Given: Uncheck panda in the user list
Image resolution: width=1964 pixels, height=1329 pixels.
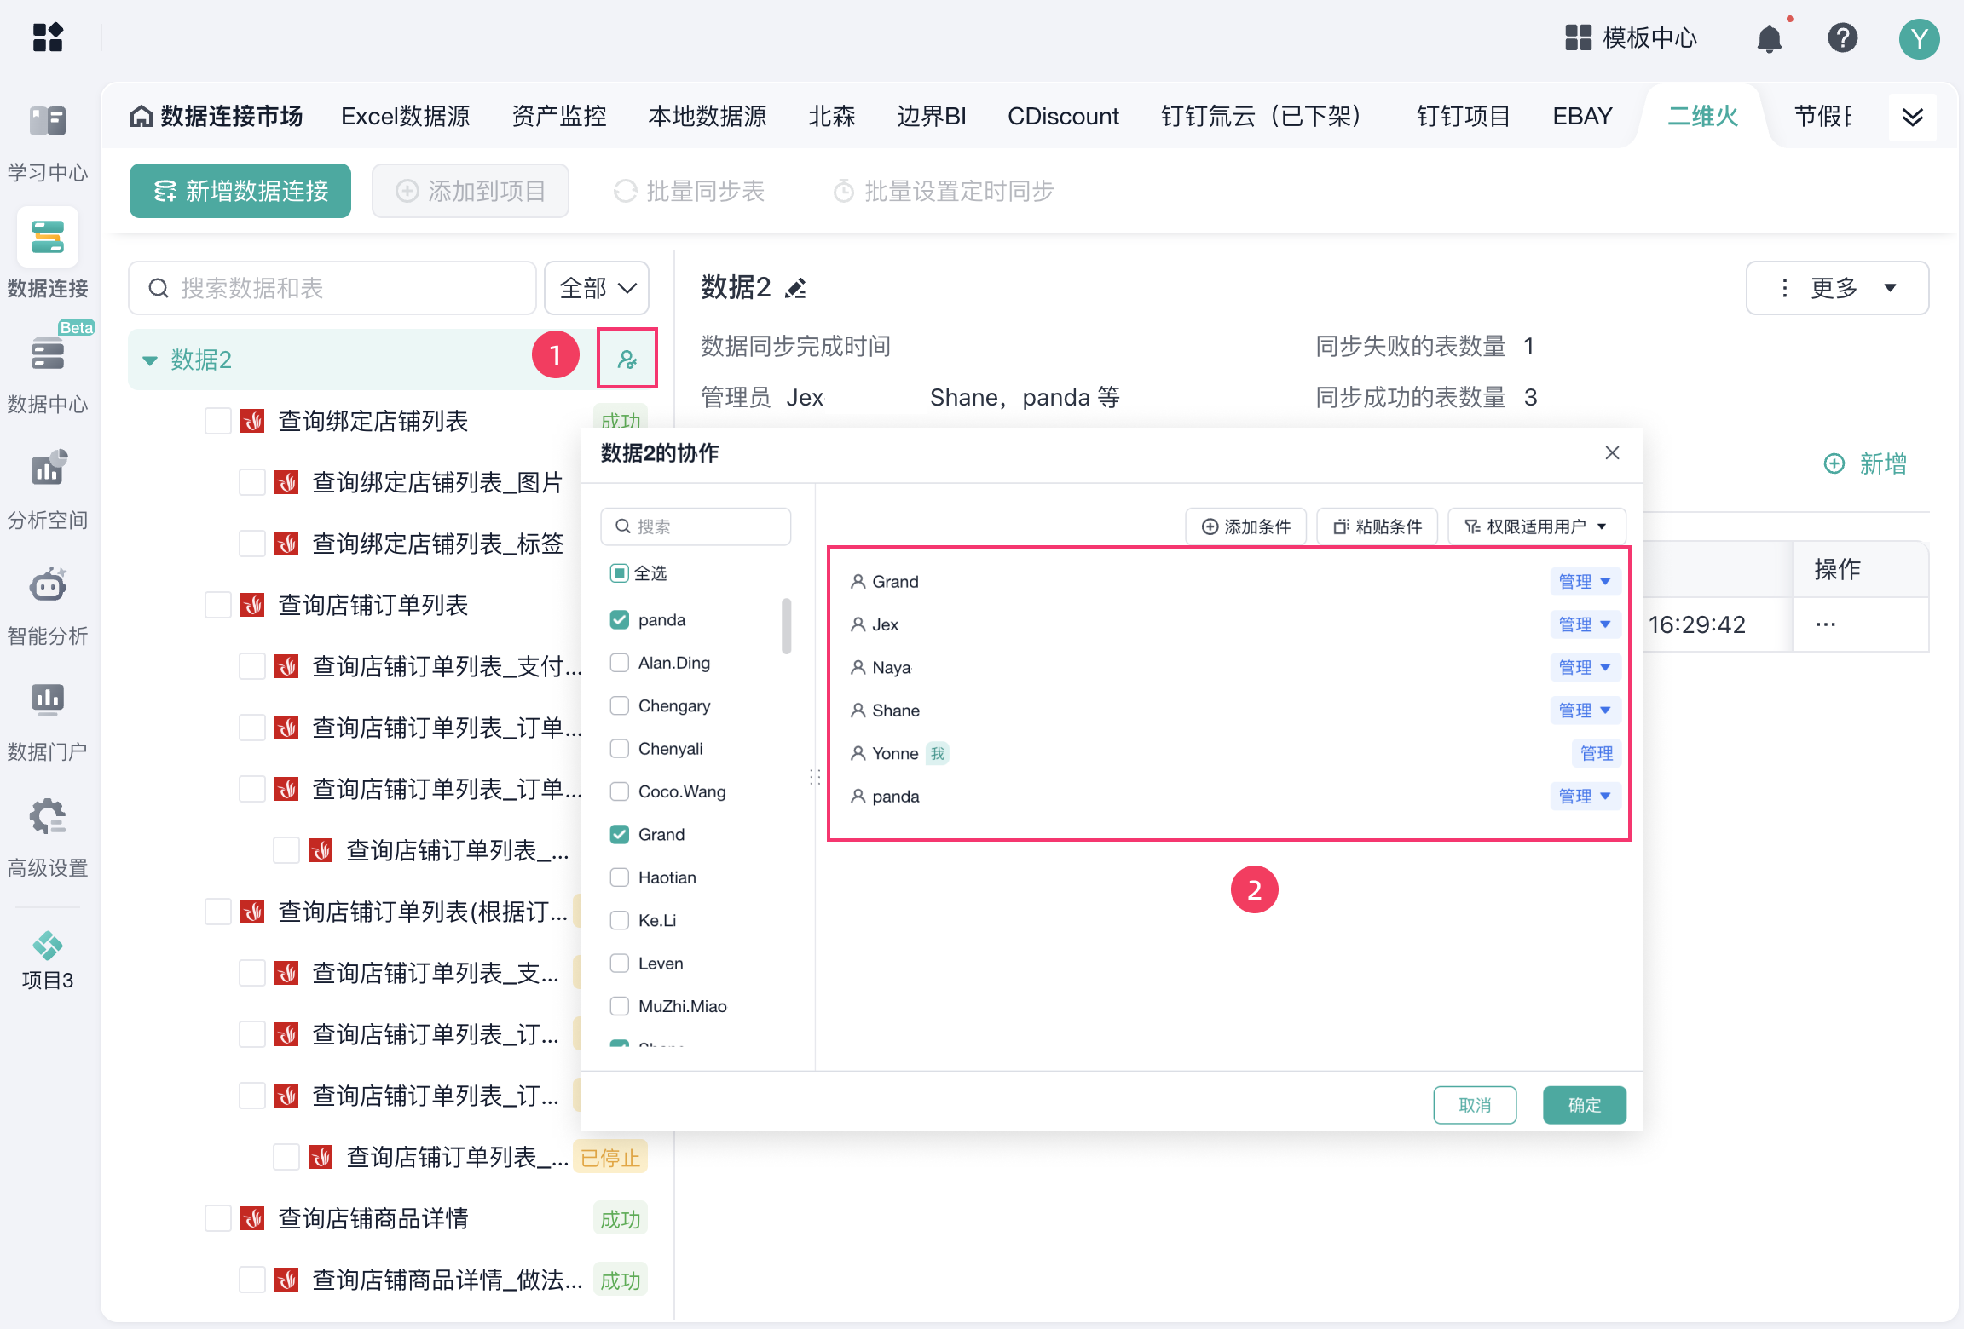Looking at the screenshot, I should click(620, 619).
